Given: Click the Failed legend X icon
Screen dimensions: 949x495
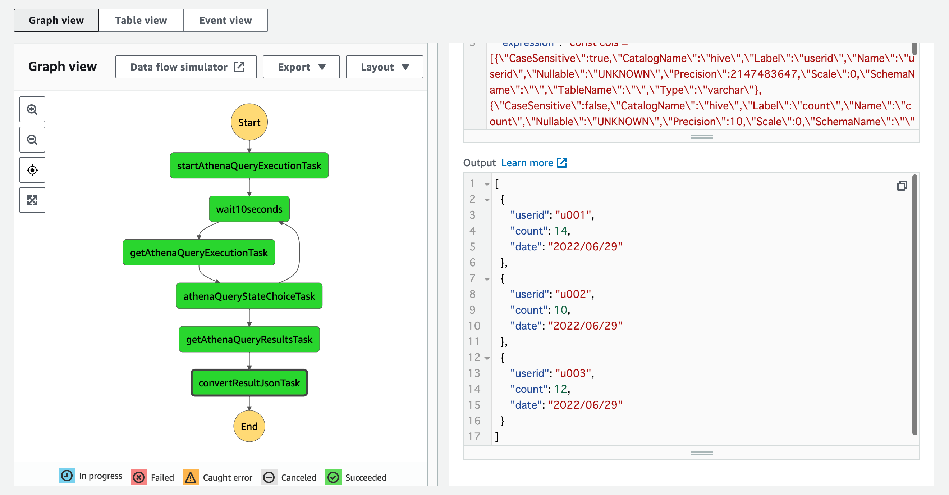Looking at the screenshot, I should pyautogui.click(x=139, y=477).
